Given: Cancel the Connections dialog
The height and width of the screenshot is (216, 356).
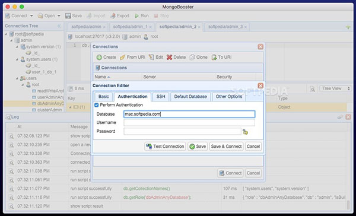Looking at the screenshot, I should pyautogui.click(x=253, y=173).
